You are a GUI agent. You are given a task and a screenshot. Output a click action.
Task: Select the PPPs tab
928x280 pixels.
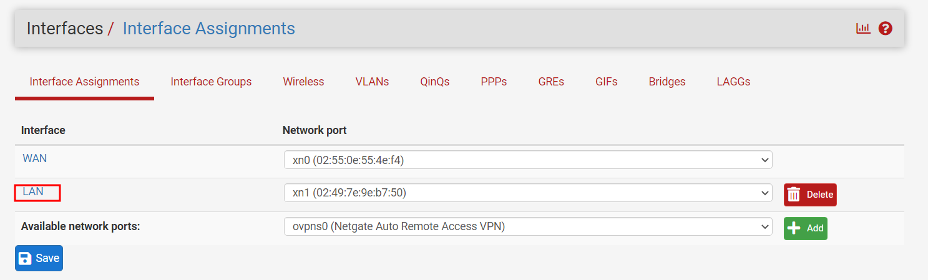(494, 82)
